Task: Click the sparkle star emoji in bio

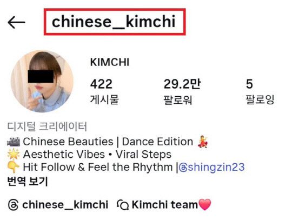Action: click(14, 154)
